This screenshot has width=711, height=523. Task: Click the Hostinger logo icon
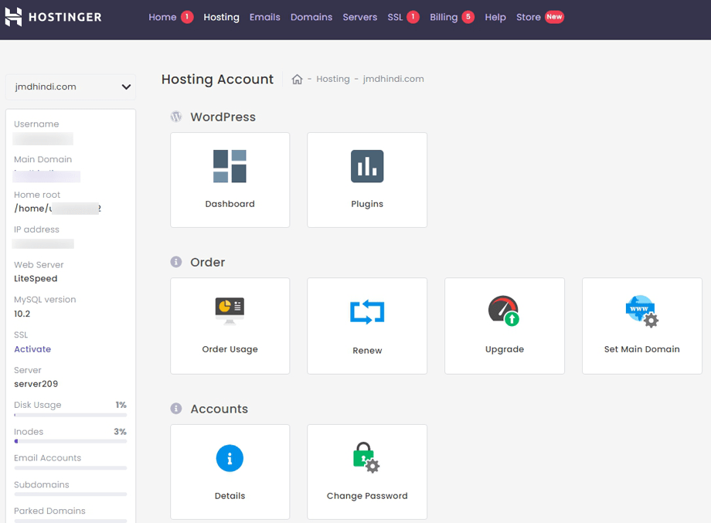coord(13,17)
